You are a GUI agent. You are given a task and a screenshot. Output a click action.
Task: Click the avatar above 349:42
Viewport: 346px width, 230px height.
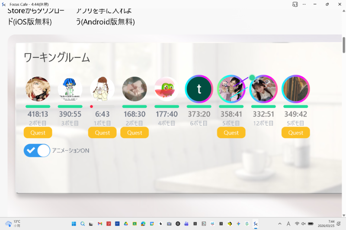(x=296, y=89)
